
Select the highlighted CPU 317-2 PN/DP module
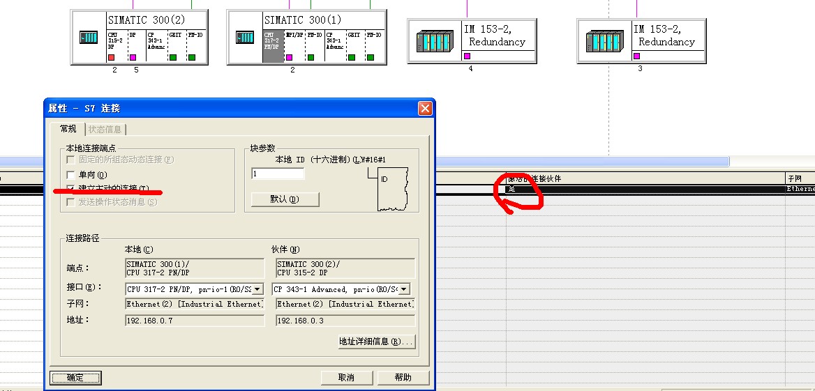click(x=273, y=46)
